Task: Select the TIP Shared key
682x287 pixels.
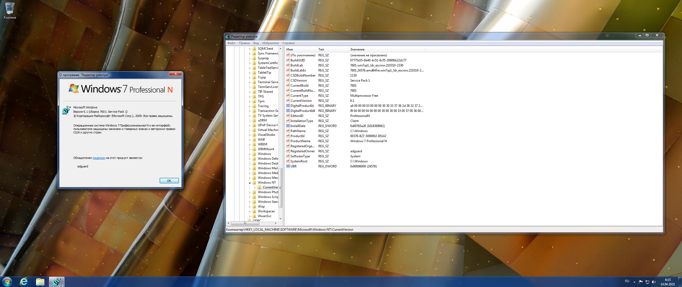Action: [x=265, y=92]
